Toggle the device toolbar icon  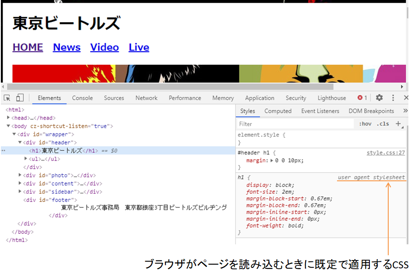point(20,98)
